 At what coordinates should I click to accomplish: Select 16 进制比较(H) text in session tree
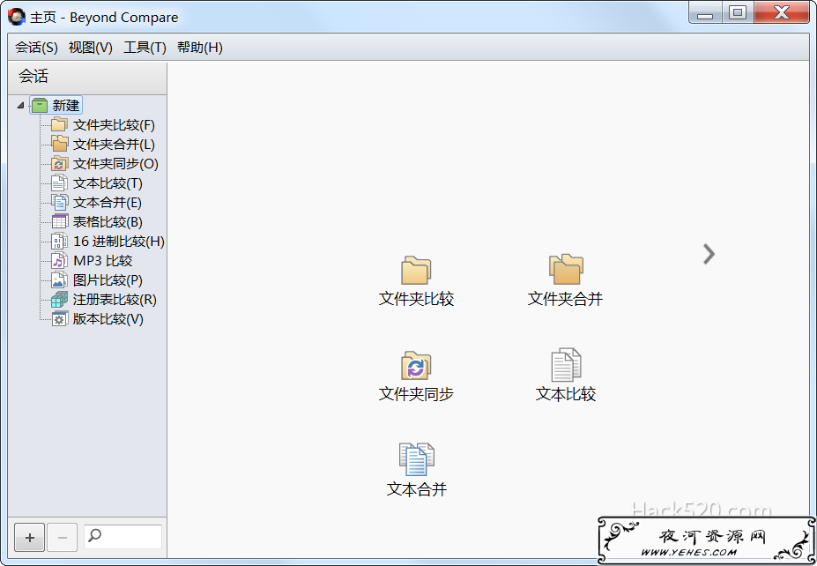119,242
